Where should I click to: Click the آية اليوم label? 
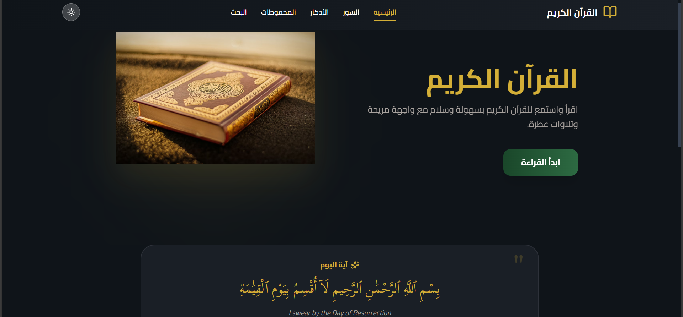[x=334, y=265]
